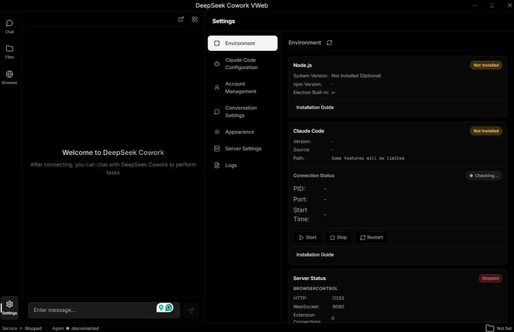The width and height of the screenshot is (514, 332).
Task: Click the grid layout icon above chat
Action: pyautogui.click(x=195, y=19)
